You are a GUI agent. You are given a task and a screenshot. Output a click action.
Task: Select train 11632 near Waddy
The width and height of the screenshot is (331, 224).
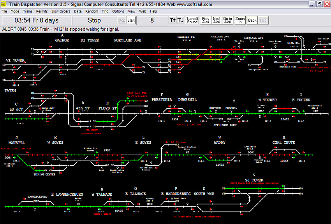pos(220,165)
